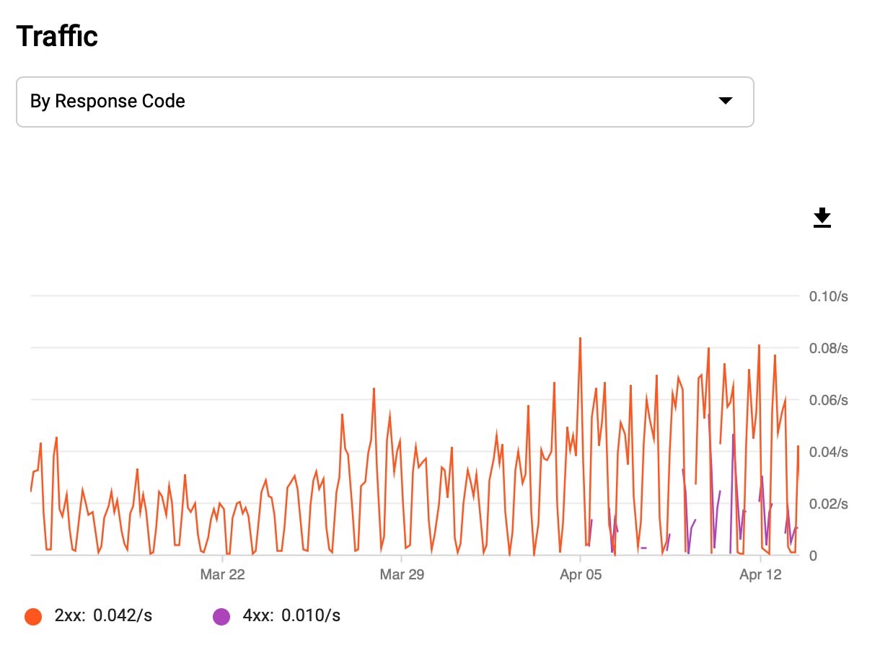Image resolution: width=880 pixels, height=650 pixels.
Task: Open the By Response Code selector
Action: (385, 102)
